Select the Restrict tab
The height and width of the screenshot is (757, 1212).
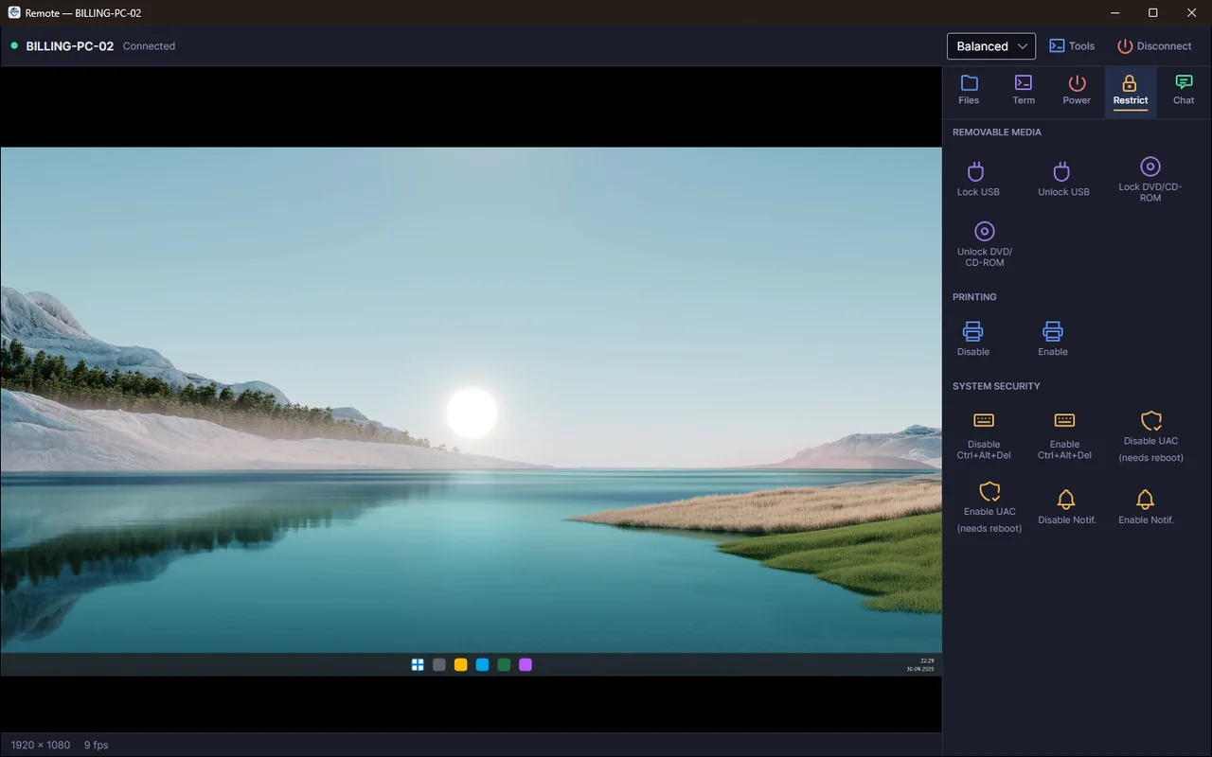1131,91
